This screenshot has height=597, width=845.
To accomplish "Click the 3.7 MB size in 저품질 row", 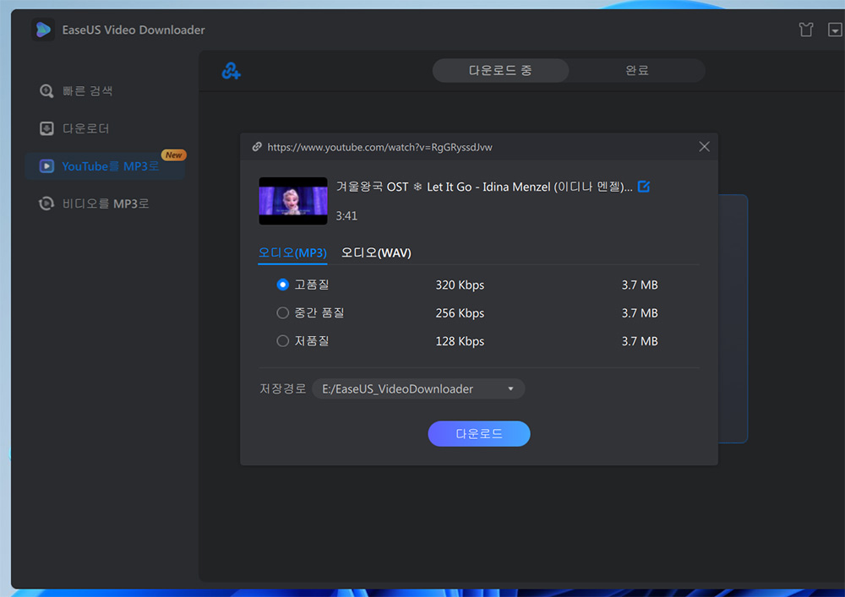I will 640,341.
